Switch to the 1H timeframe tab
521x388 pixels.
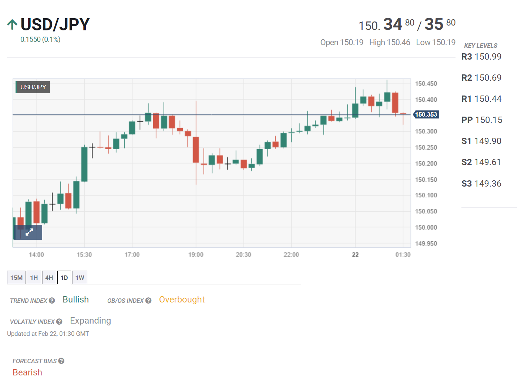pyautogui.click(x=34, y=278)
